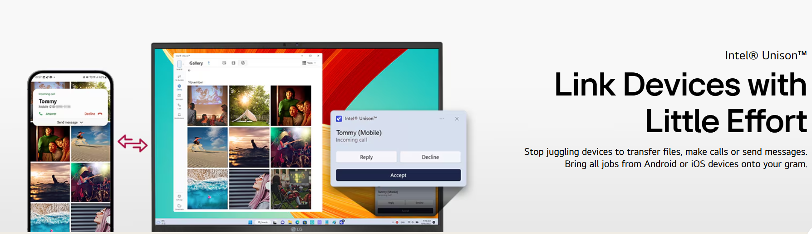Expand the View dropdown in Gallery

point(309,63)
